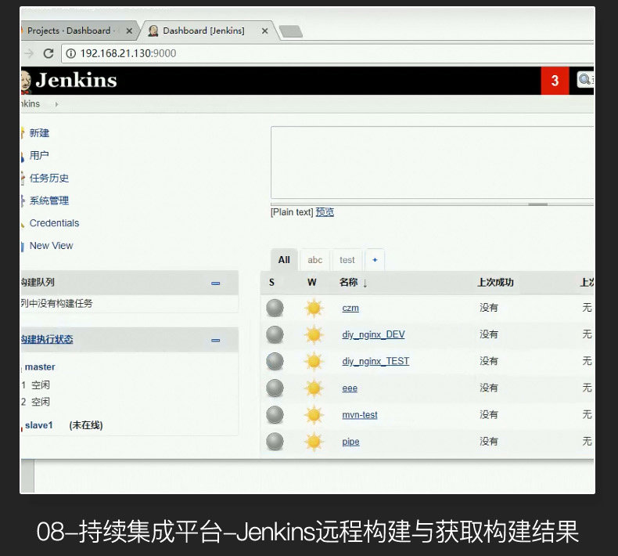Open the diy_nginx_DEV job link

373,334
